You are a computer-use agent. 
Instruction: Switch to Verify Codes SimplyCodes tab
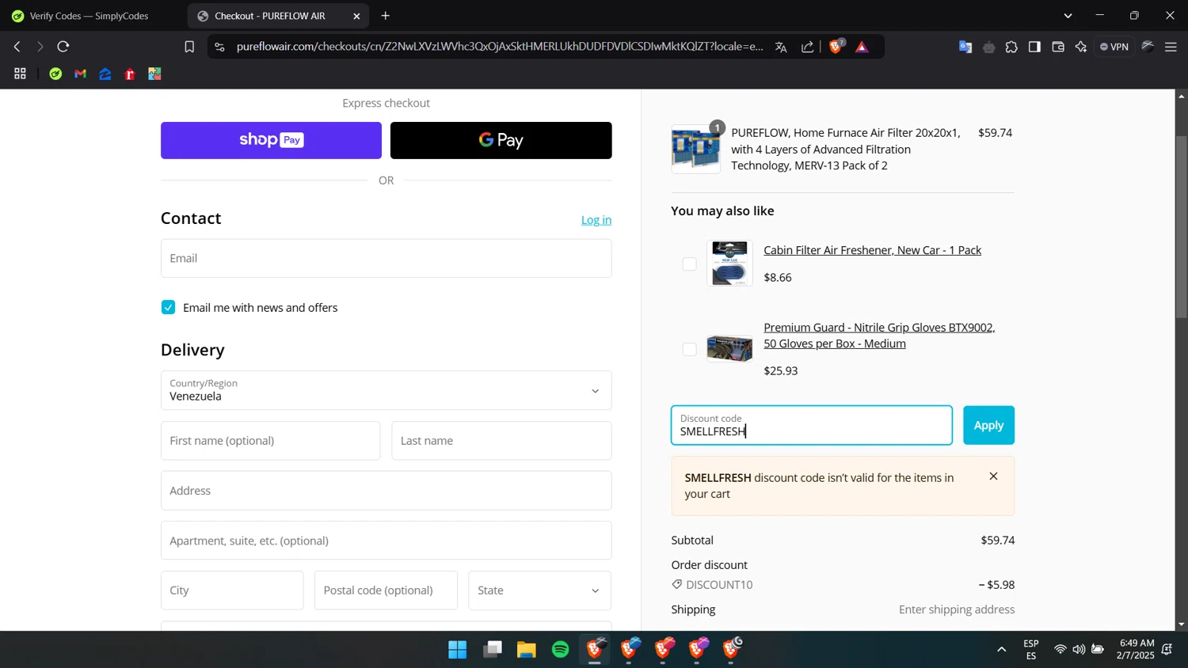tap(90, 16)
